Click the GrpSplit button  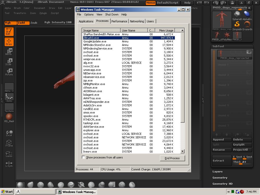point(242,144)
